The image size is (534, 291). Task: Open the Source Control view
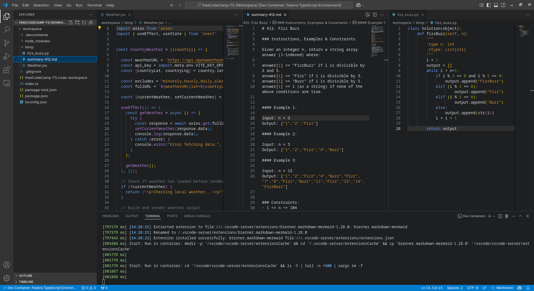click(6, 43)
